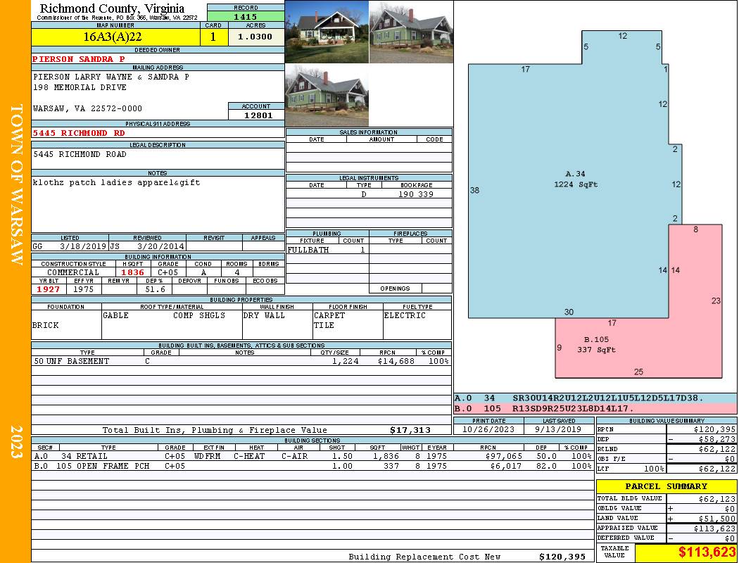This screenshot has width=739, height=563.
Task: Select the DEP value $58,273
Action: (x=716, y=439)
